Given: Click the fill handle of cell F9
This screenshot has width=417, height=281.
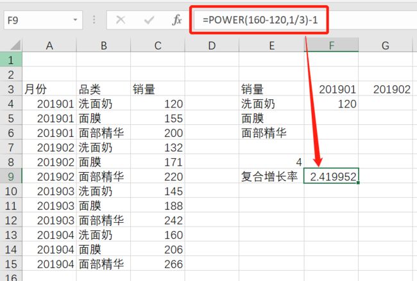Looking at the screenshot, I should pyautogui.click(x=358, y=183).
